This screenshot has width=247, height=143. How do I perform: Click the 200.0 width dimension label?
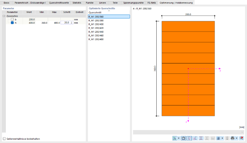(x=188, y=14)
